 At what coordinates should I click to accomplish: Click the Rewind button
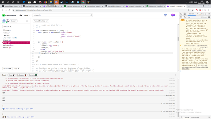7,69
